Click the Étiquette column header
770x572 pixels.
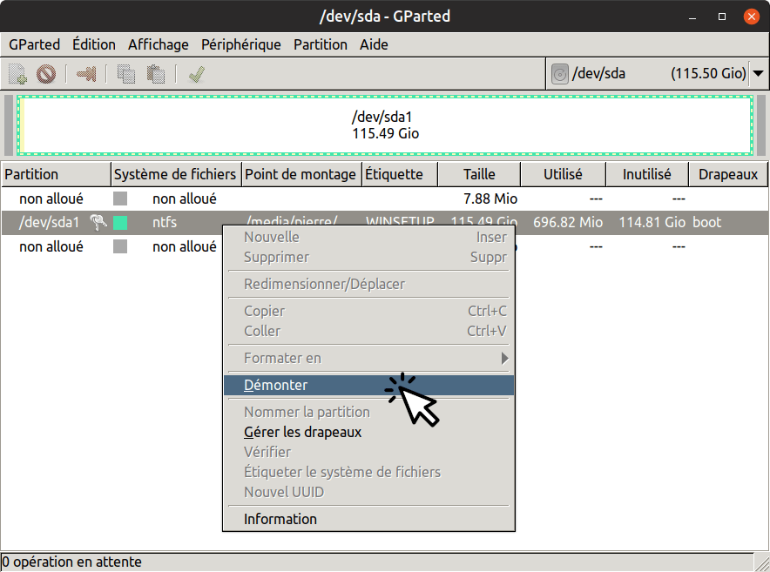click(399, 174)
